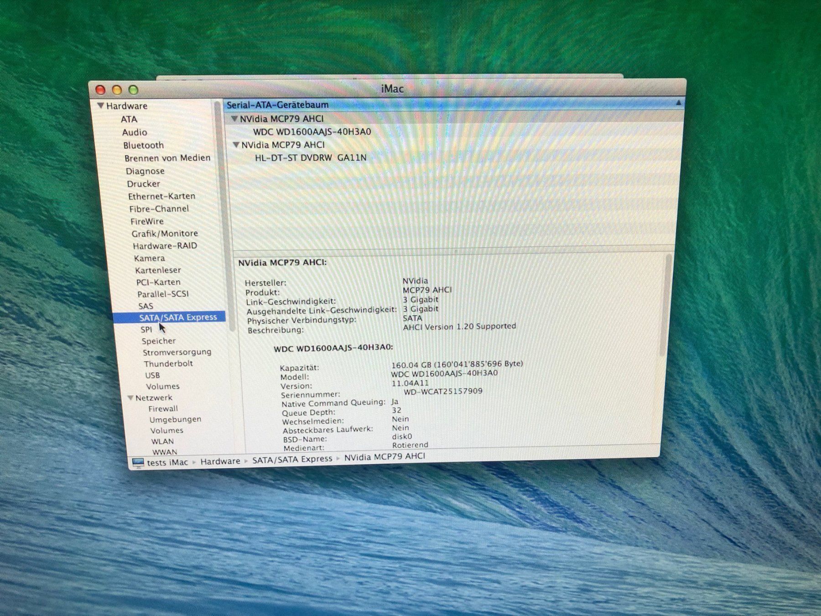Select Kartenleser entry

[158, 270]
